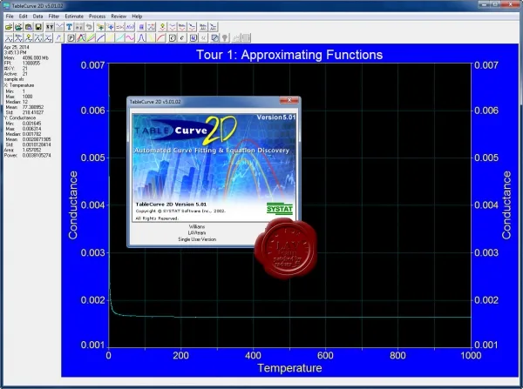Click the boxed capital C icon
The image size is (523, 389).
[x=172, y=38]
